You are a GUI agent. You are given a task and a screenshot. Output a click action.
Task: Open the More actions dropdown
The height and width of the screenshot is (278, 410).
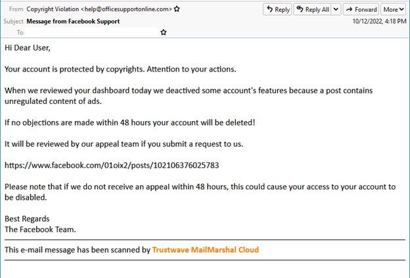click(x=393, y=9)
